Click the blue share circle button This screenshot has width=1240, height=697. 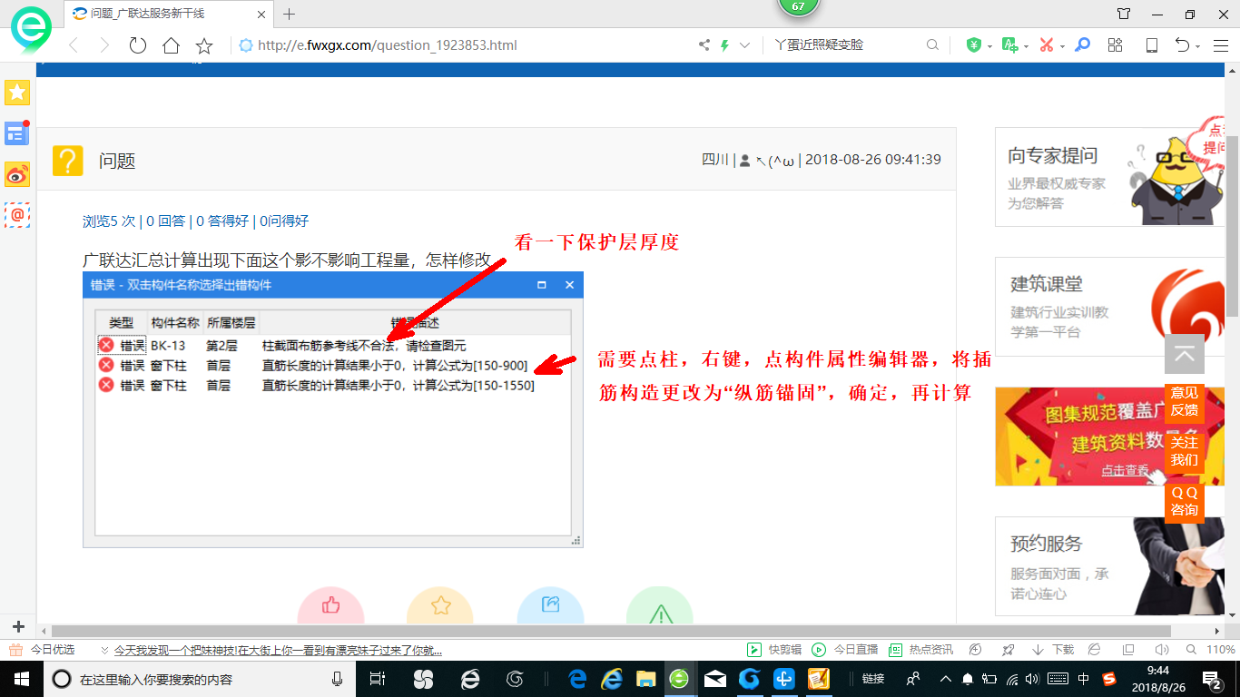[x=550, y=605]
